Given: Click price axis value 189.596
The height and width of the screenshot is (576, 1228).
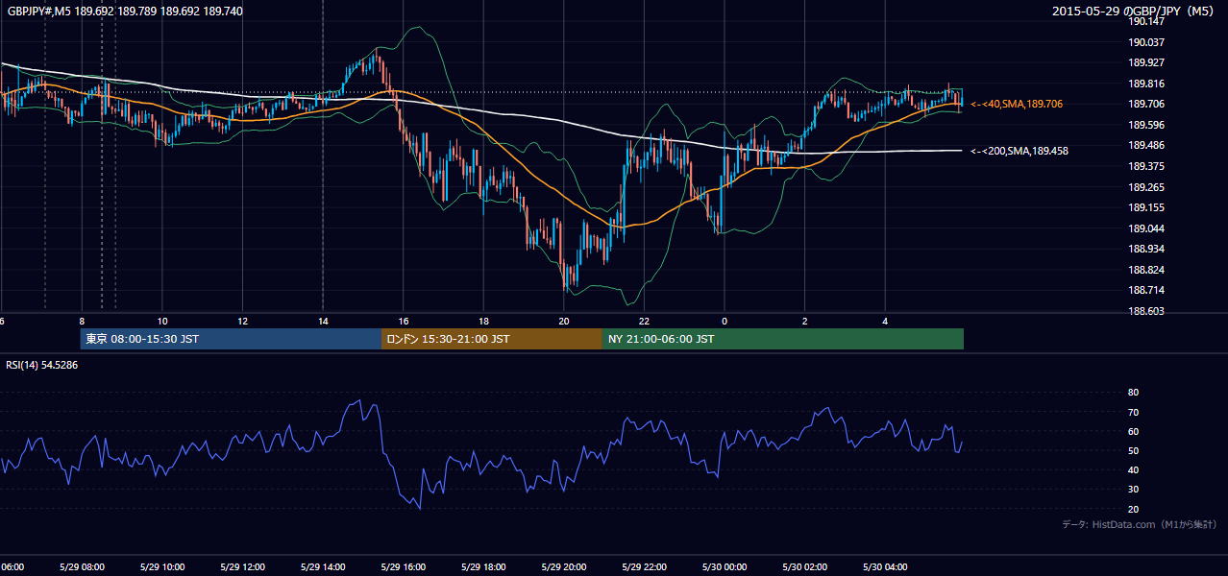Looking at the screenshot, I should [x=1146, y=125].
